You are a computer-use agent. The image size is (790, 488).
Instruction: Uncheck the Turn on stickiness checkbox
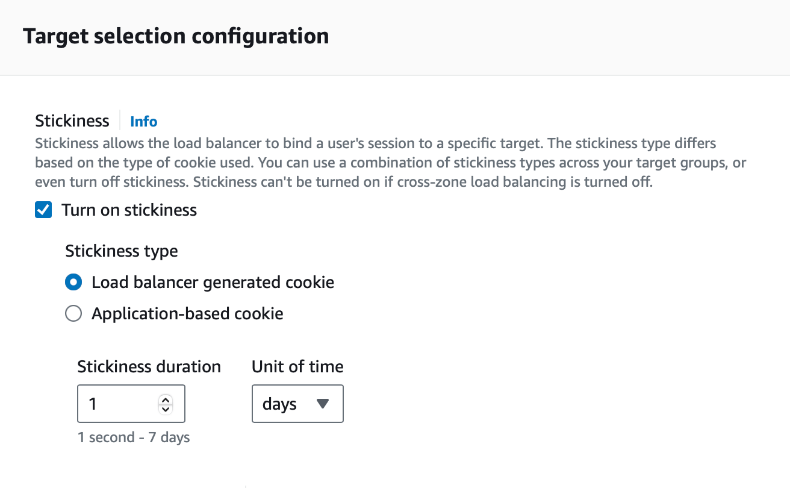tap(43, 210)
